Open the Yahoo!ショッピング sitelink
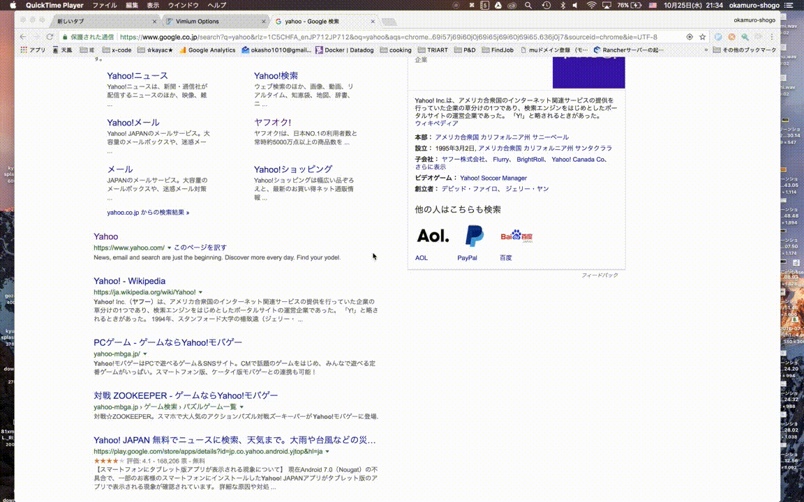The height and width of the screenshot is (502, 804). pos(293,169)
